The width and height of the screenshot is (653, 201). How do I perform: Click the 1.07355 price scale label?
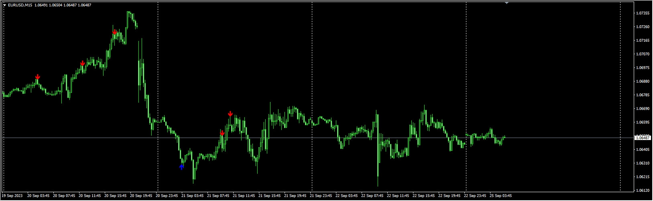click(x=643, y=13)
